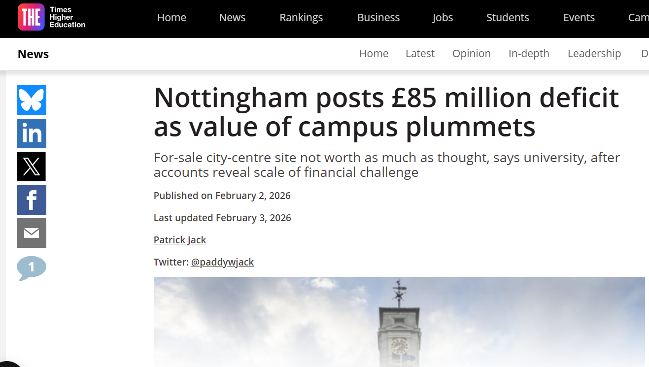The image size is (649, 367).
Task: Open the Students section
Action: click(x=508, y=18)
